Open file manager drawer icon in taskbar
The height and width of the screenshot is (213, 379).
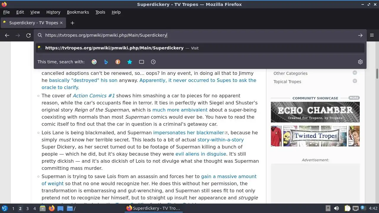pyautogui.click(x=43, y=209)
